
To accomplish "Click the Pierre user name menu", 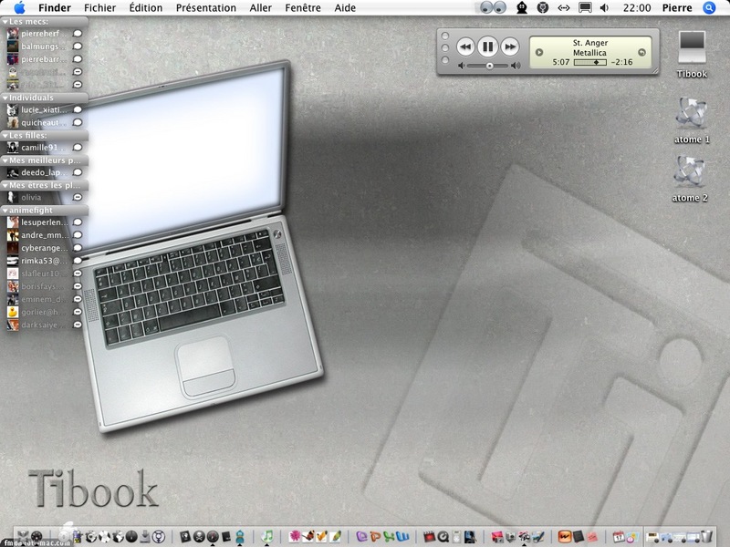I will click(677, 8).
